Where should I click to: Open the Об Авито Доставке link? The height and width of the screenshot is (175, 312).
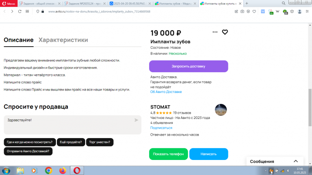(166, 92)
